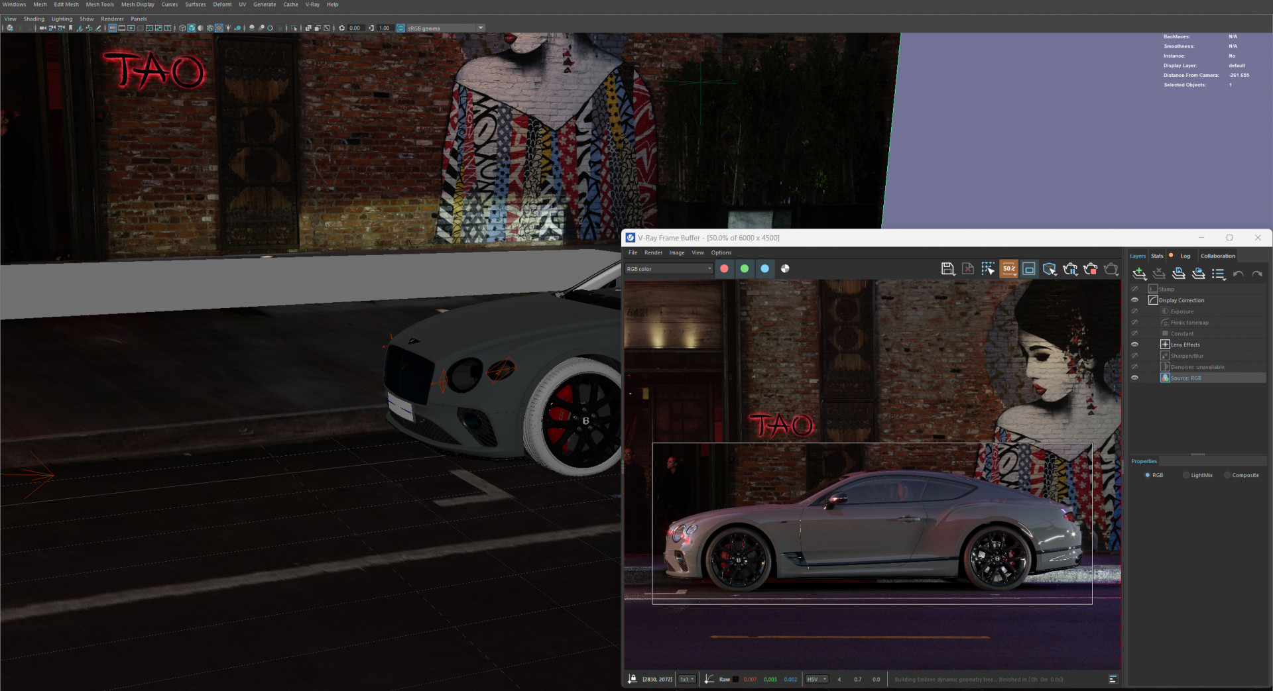Toggle visibility of the Display Correction layer
Image resolution: width=1273 pixels, height=691 pixels.
coord(1134,300)
